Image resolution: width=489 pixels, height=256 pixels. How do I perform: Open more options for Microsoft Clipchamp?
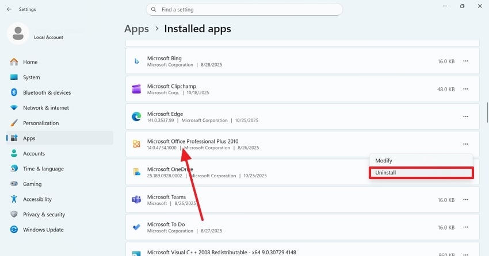[x=465, y=89]
